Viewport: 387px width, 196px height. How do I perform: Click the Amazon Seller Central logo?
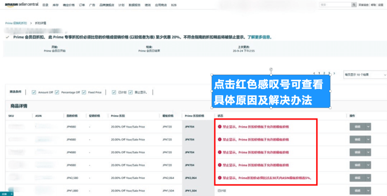(x=21, y=5)
